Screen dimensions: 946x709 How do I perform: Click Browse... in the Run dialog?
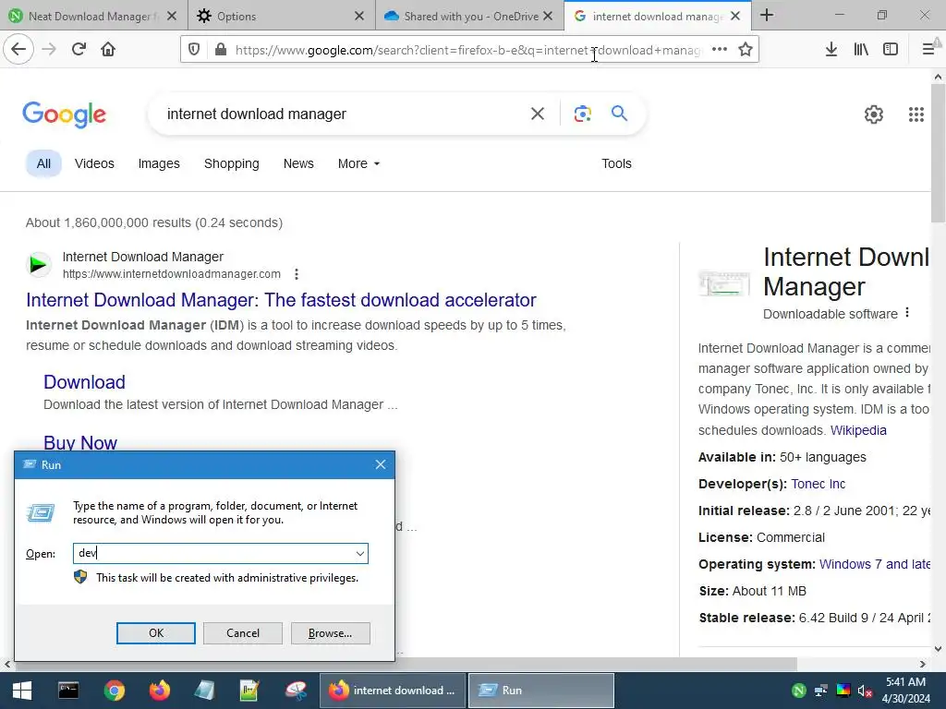click(x=330, y=633)
